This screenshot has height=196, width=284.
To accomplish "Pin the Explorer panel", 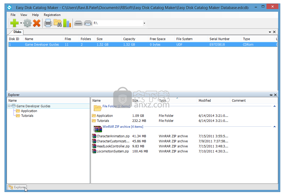I will [x=271, y=95].
